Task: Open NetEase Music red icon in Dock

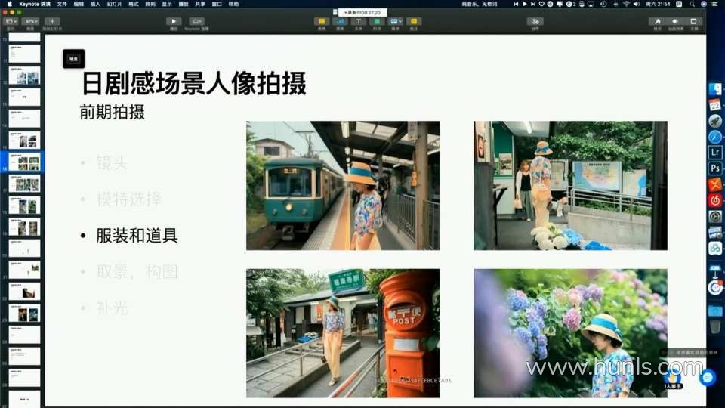Action: point(715,200)
